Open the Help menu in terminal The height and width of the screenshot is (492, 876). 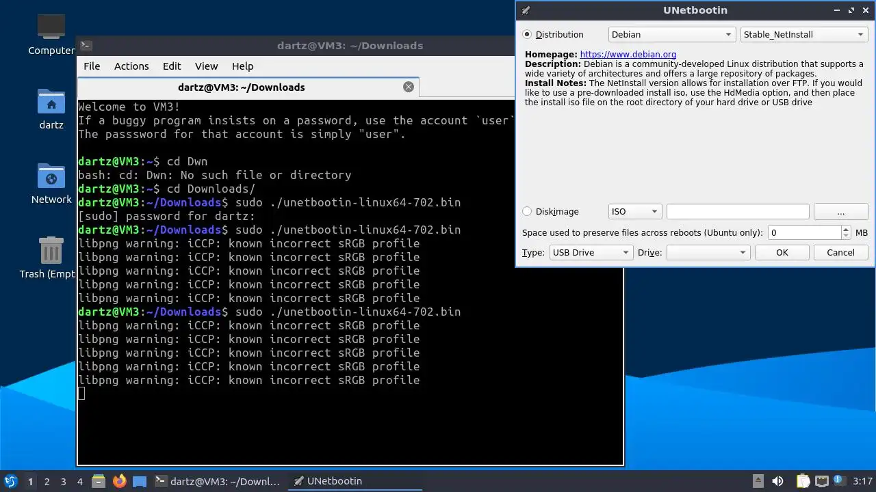click(243, 66)
